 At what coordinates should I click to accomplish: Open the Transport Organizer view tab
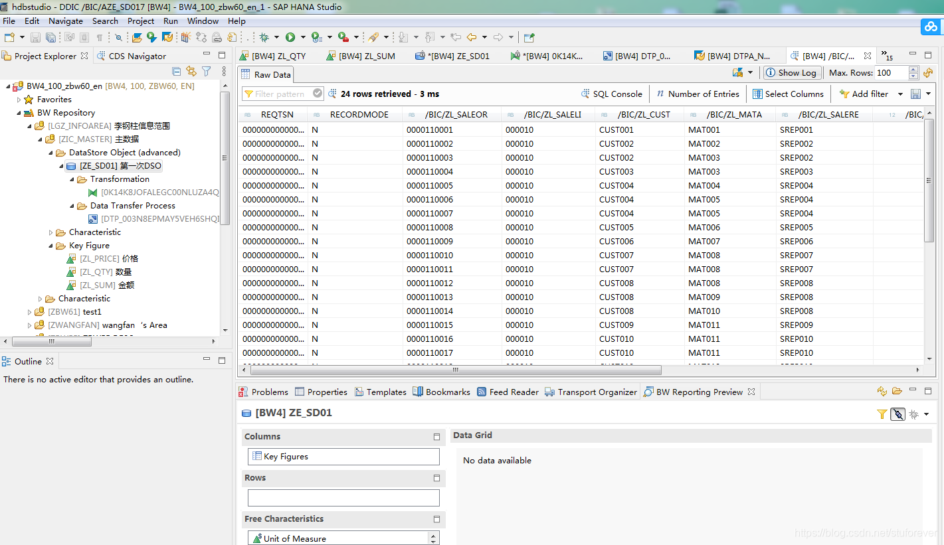point(591,392)
